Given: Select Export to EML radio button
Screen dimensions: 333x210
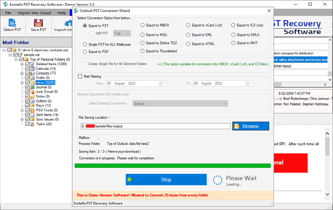Looking at the screenshot, I should (x=188, y=35).
